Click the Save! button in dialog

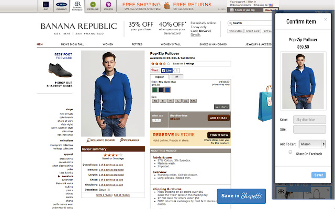319,175
